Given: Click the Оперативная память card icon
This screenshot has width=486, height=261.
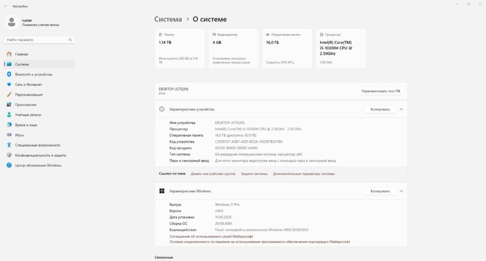Looking at the screenshot, I should pyautogui.click(x=268, y=34).
